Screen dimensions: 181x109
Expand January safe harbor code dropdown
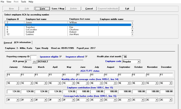(x=18, y=100)
